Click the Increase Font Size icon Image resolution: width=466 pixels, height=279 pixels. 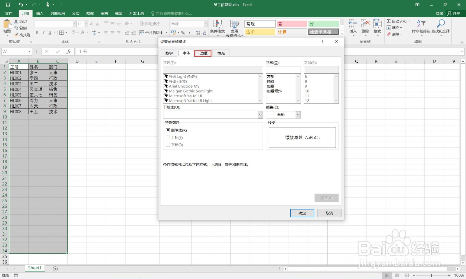click(x=91, y=24)
